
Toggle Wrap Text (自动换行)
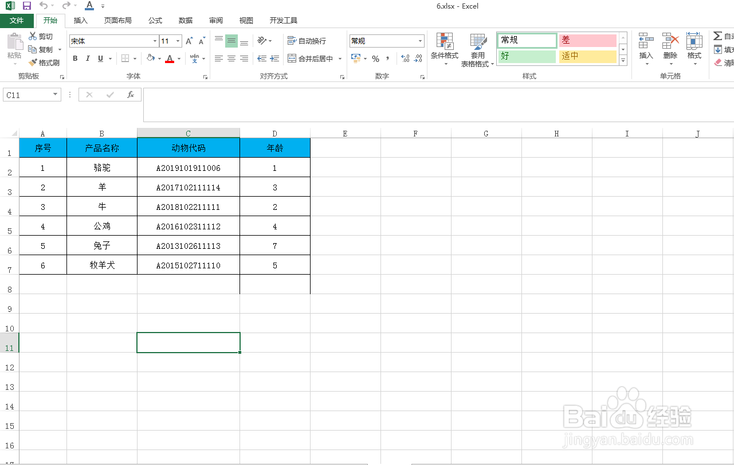point(307,41)
